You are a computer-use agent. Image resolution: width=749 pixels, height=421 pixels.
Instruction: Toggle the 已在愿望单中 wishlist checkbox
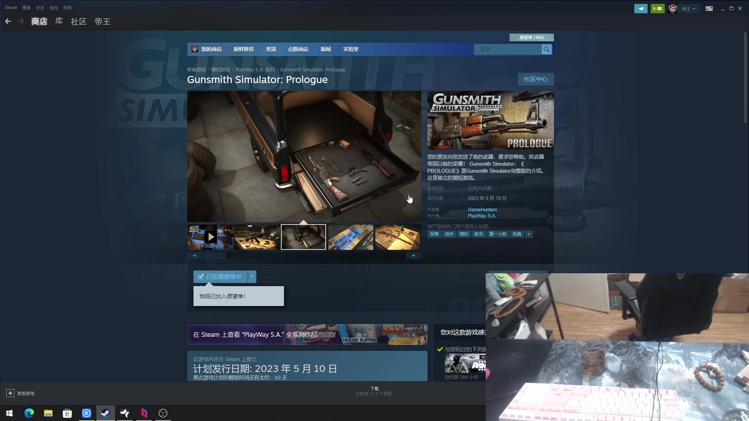pos(201,276)
